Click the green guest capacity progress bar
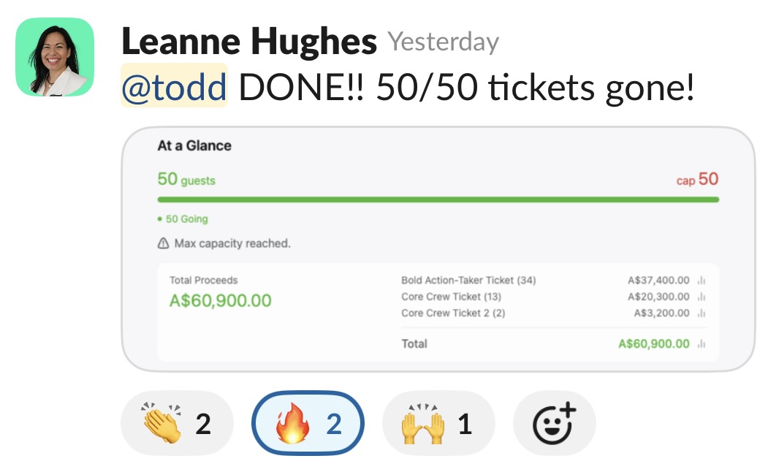 click(438, 199)
